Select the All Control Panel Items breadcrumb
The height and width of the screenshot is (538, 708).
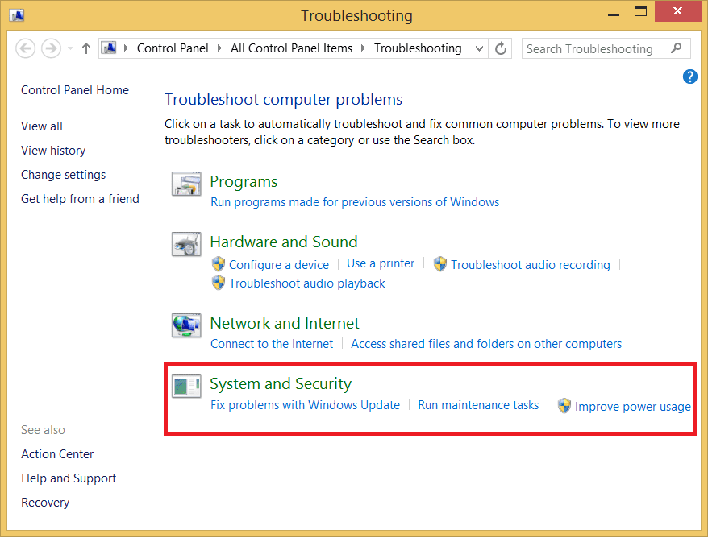(291, 48)
